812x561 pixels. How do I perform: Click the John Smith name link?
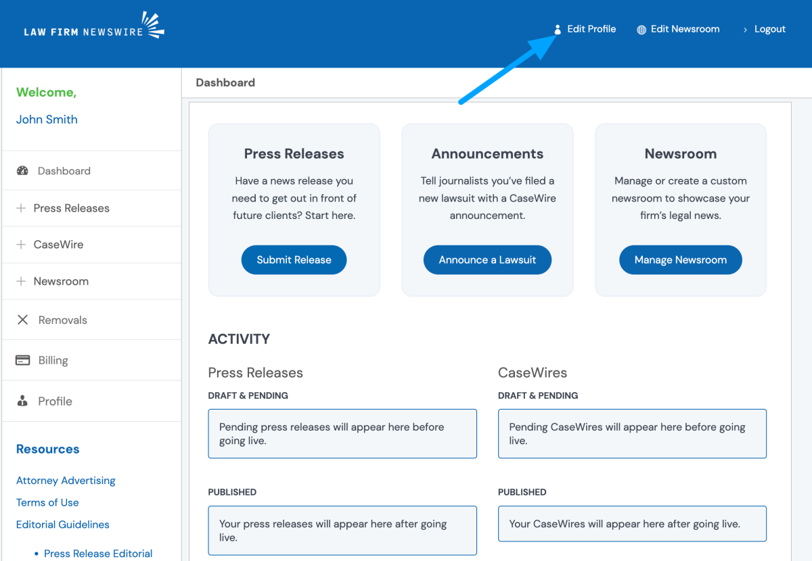[47, 119]
